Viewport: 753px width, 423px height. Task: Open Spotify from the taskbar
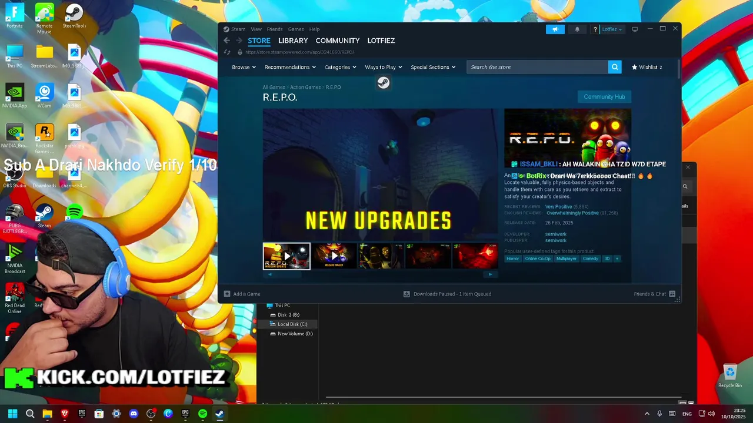point(202,414)
